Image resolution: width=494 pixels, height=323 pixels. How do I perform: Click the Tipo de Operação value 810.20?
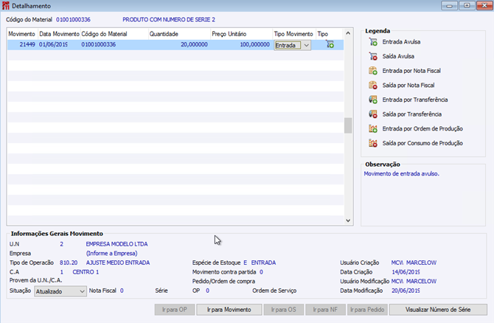point(69,263)
